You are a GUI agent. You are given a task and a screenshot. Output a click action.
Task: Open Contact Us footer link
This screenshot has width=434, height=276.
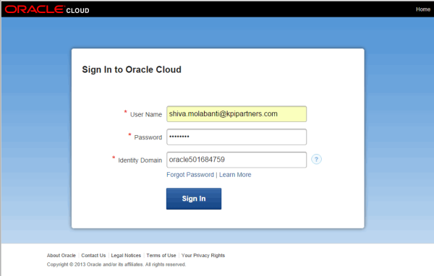[x=93, y=256]
